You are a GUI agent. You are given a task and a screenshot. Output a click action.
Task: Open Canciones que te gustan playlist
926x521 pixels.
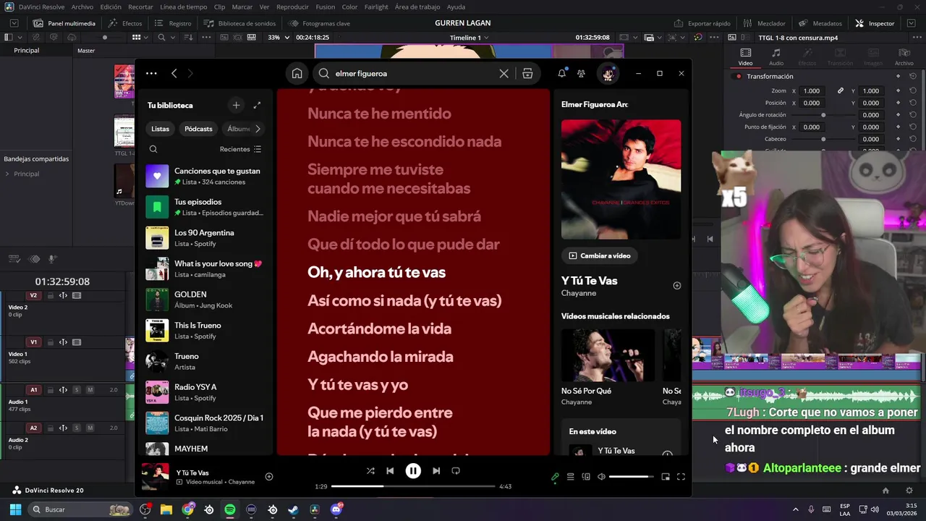point(204,176)
